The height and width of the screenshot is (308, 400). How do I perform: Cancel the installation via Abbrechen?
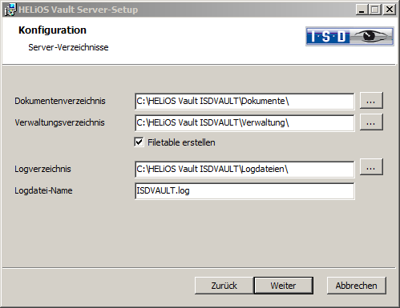point(357,286)
